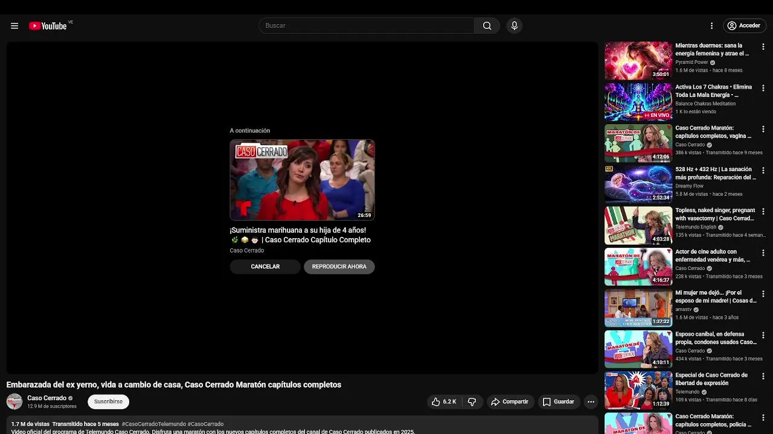Open Balance Chakras Meditation channel name
The height and width of the screenshot is (434, 773).
705,104
